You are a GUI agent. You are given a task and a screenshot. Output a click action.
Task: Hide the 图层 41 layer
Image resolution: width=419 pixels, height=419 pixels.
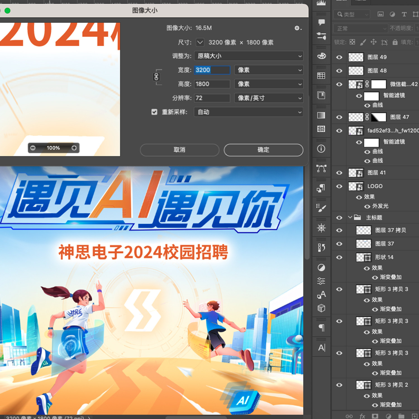tap(339, 173)
